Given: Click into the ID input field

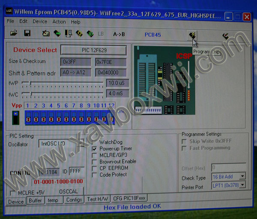Looking at the screenshot, I should [77, 171].
